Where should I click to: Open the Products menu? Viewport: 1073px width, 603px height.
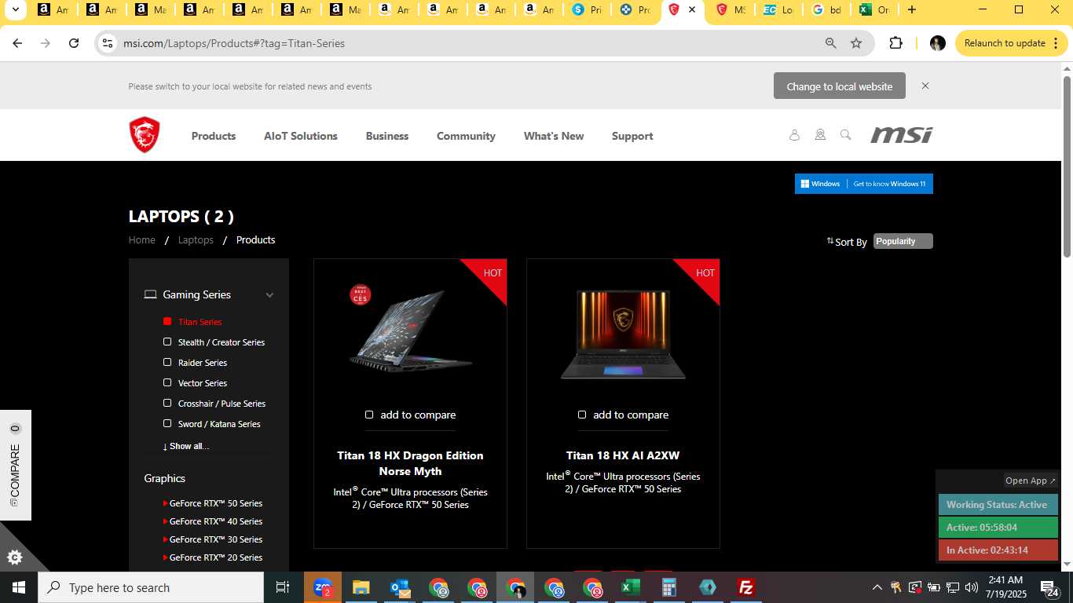point(214,136)
